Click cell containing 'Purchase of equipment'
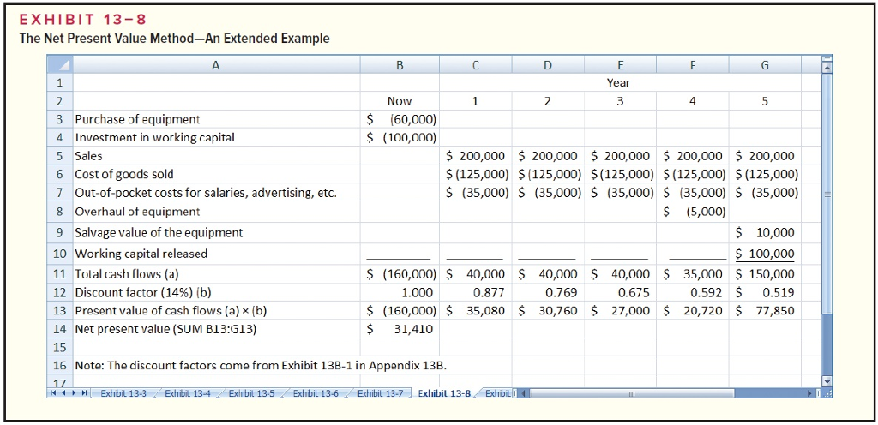 tap(137, 119)
